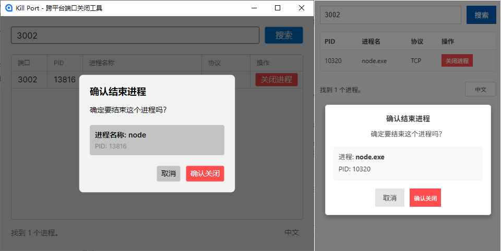
Task: Click the port input in the Kill Port window
Action: [x=135, y=35]
